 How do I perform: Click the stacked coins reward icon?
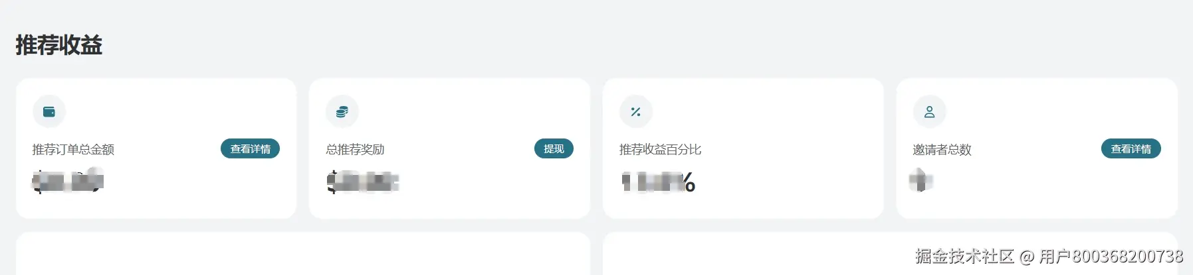click(x=342, y=111)
